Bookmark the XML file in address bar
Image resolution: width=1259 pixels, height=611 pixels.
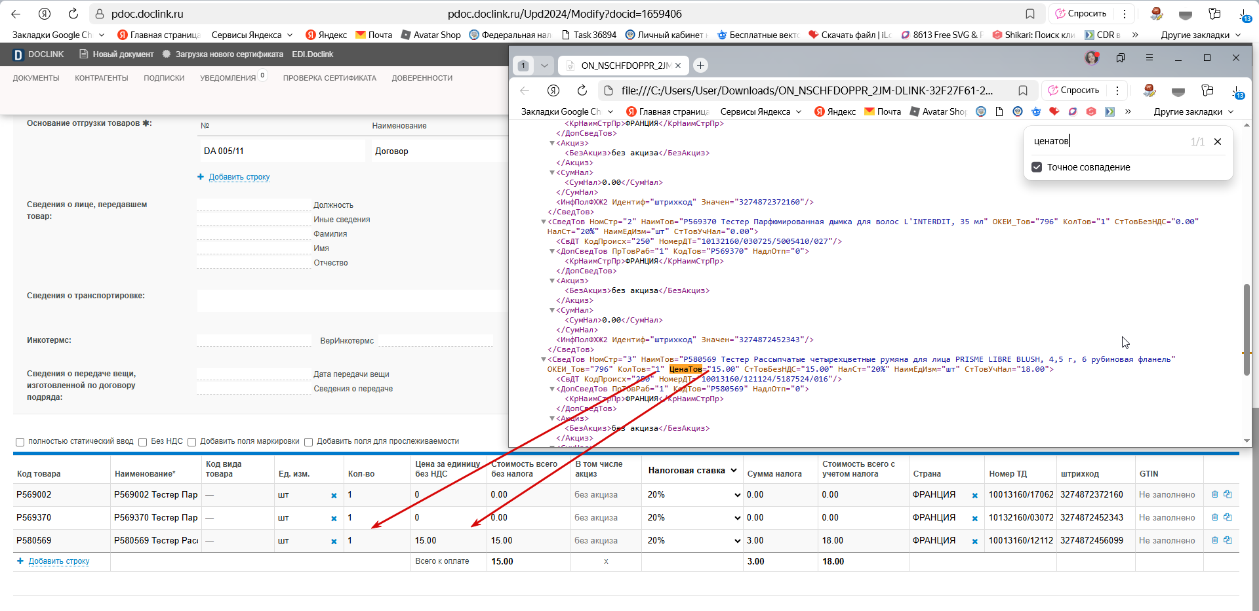coord(1023,90)
